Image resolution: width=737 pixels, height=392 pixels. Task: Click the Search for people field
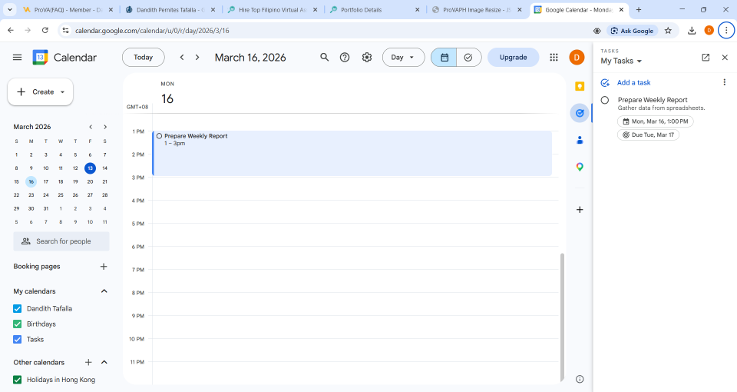point(61,241)
